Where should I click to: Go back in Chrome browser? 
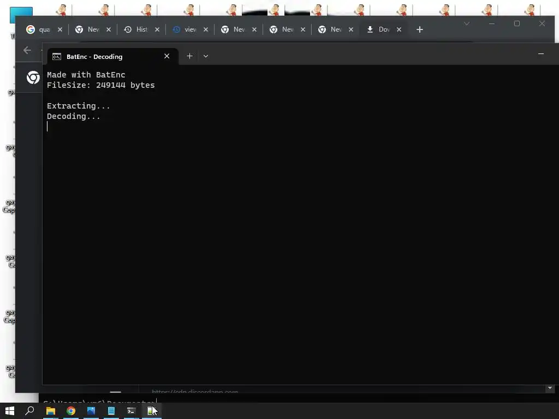coord(27,50)
